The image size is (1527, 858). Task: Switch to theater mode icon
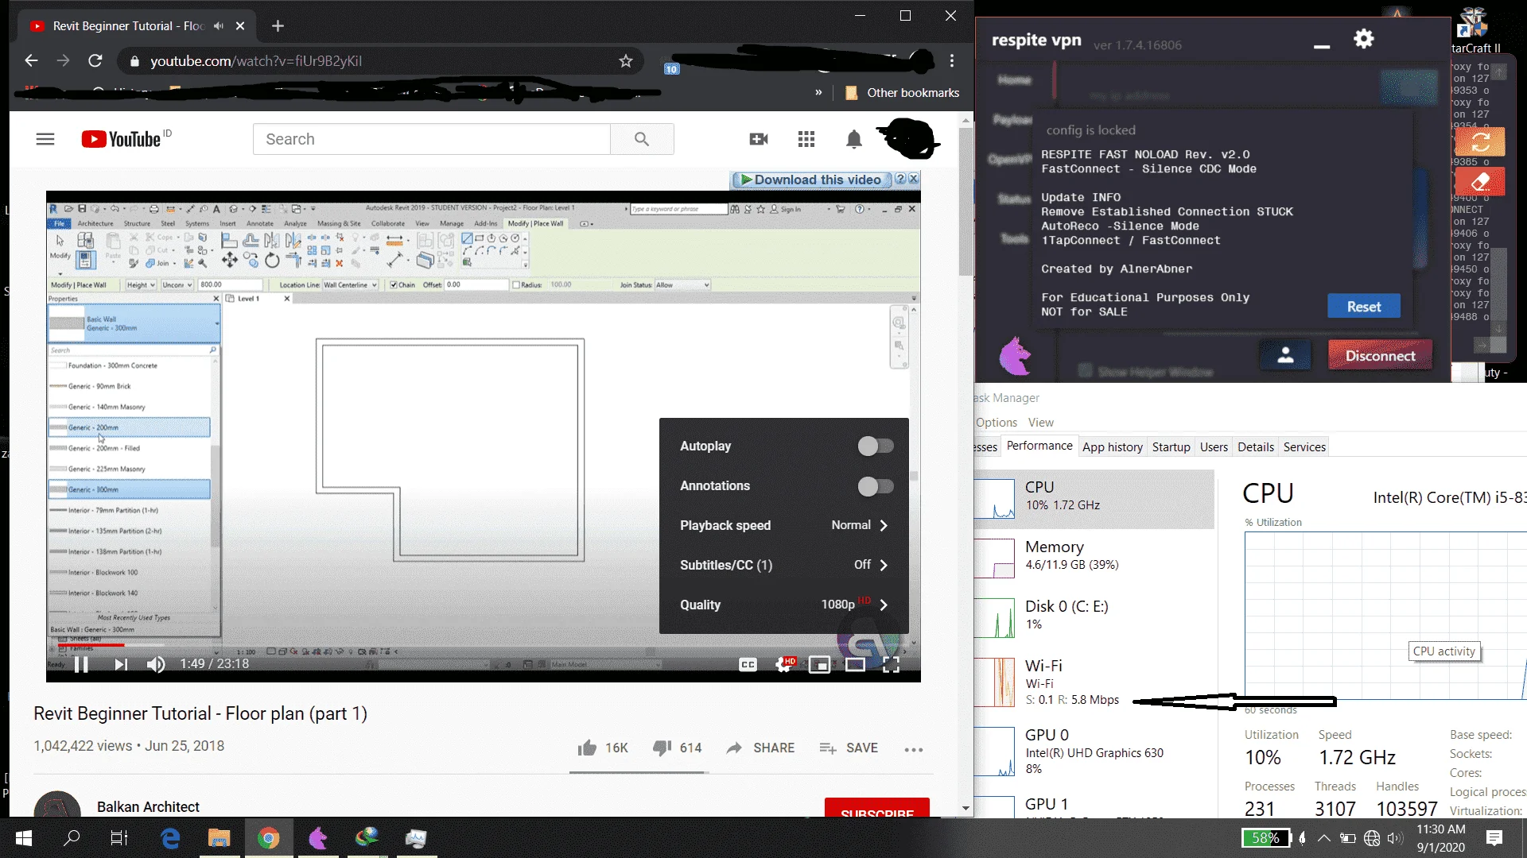pos(855,665)
